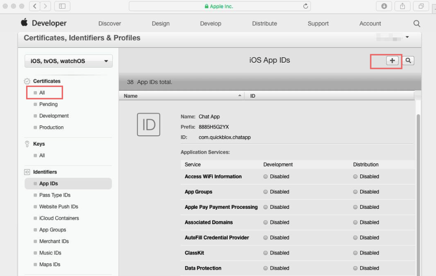Click the Identifiers section ID icon
This screenshot has height=276, width=436.
(x=27, y=172)
